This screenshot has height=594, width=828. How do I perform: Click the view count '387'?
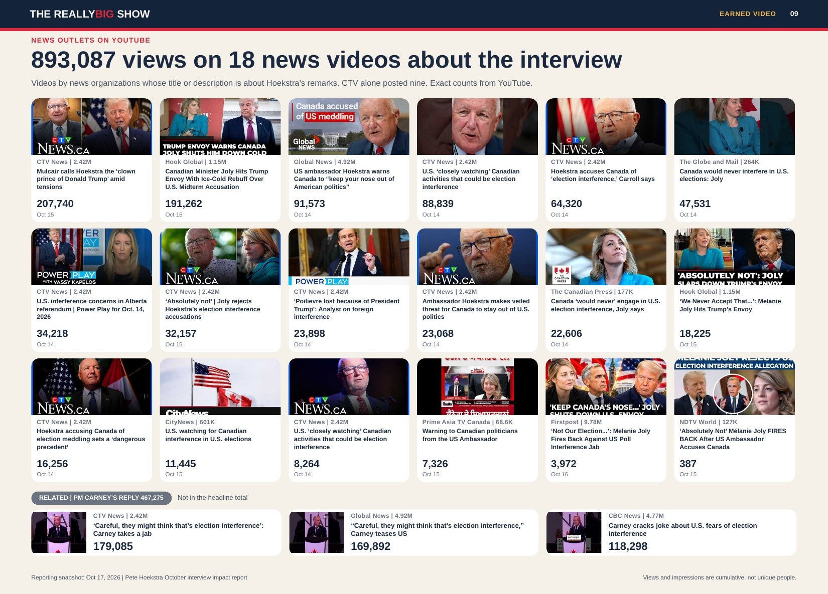click(688, 464)
